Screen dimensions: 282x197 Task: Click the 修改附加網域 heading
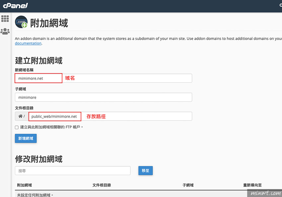tap(39, 159)
